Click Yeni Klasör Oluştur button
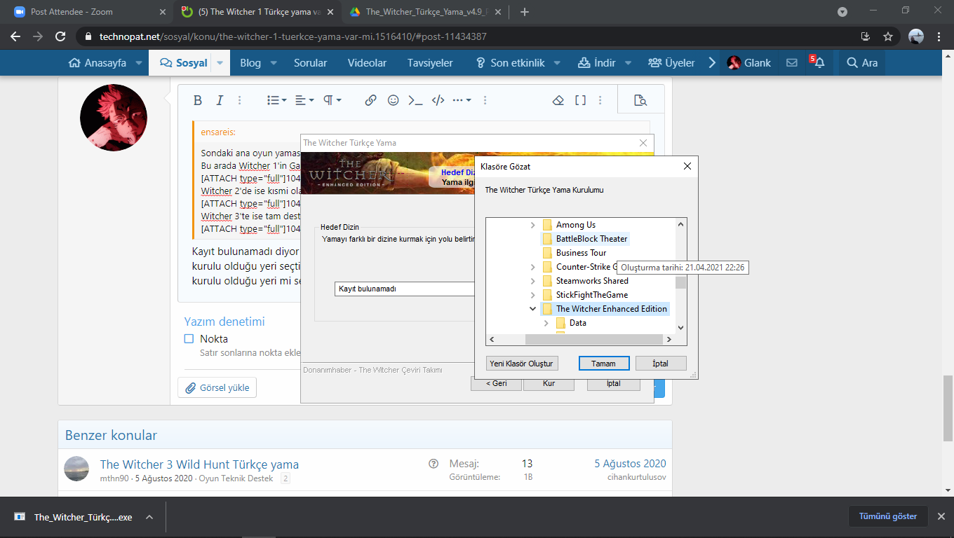This screenshot has width=954, height=538. [x=522, y=364]
